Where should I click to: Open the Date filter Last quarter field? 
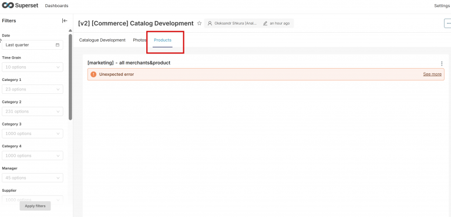[x=32, y=45]
